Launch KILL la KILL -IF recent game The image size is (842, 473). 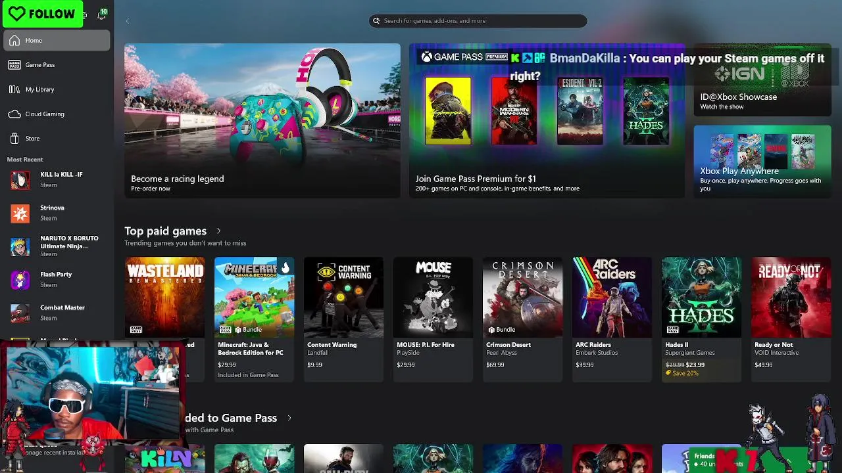(x=57, y=179)
